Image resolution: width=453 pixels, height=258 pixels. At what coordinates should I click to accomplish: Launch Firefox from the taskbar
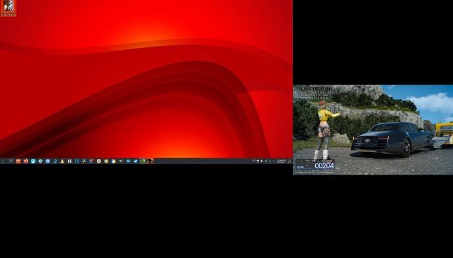pos(26,161)
